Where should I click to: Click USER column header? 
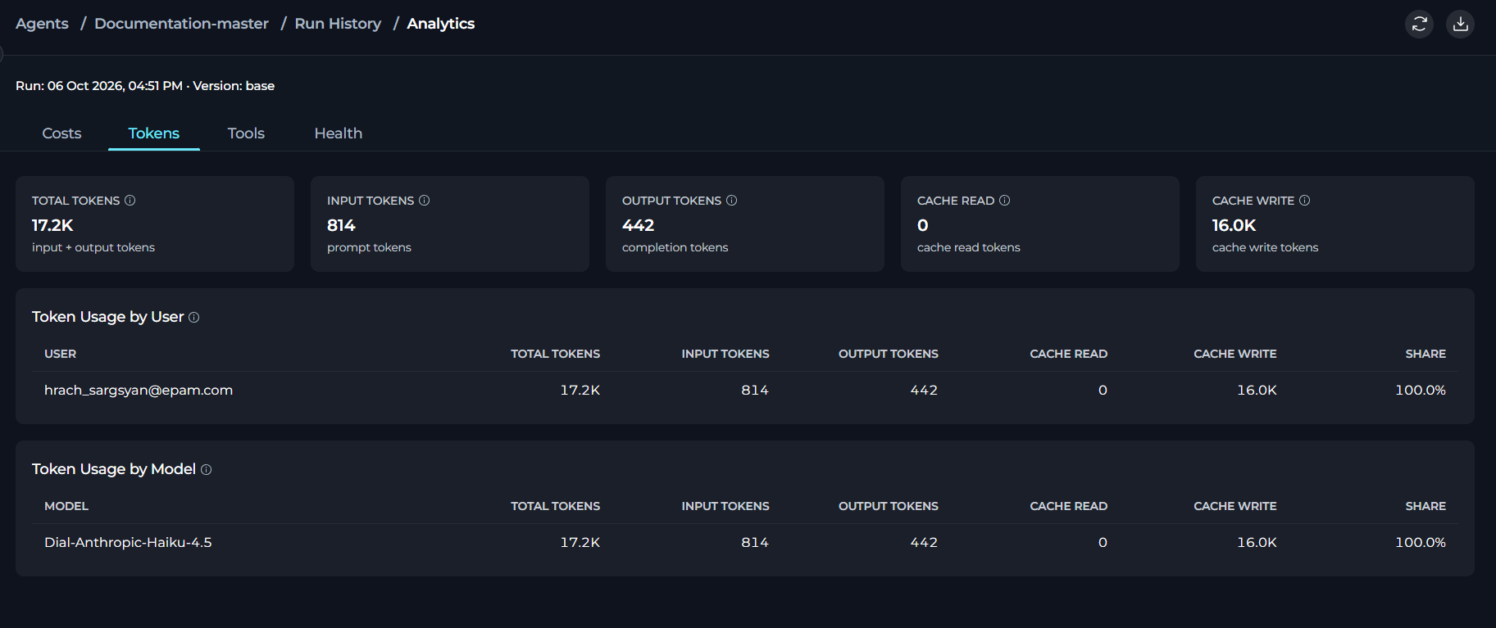(60, 354)
